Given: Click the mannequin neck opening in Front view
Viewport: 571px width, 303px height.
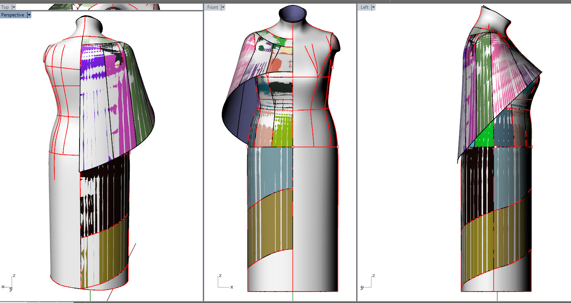Looking at the screenshot, I should tap(292, 14).
